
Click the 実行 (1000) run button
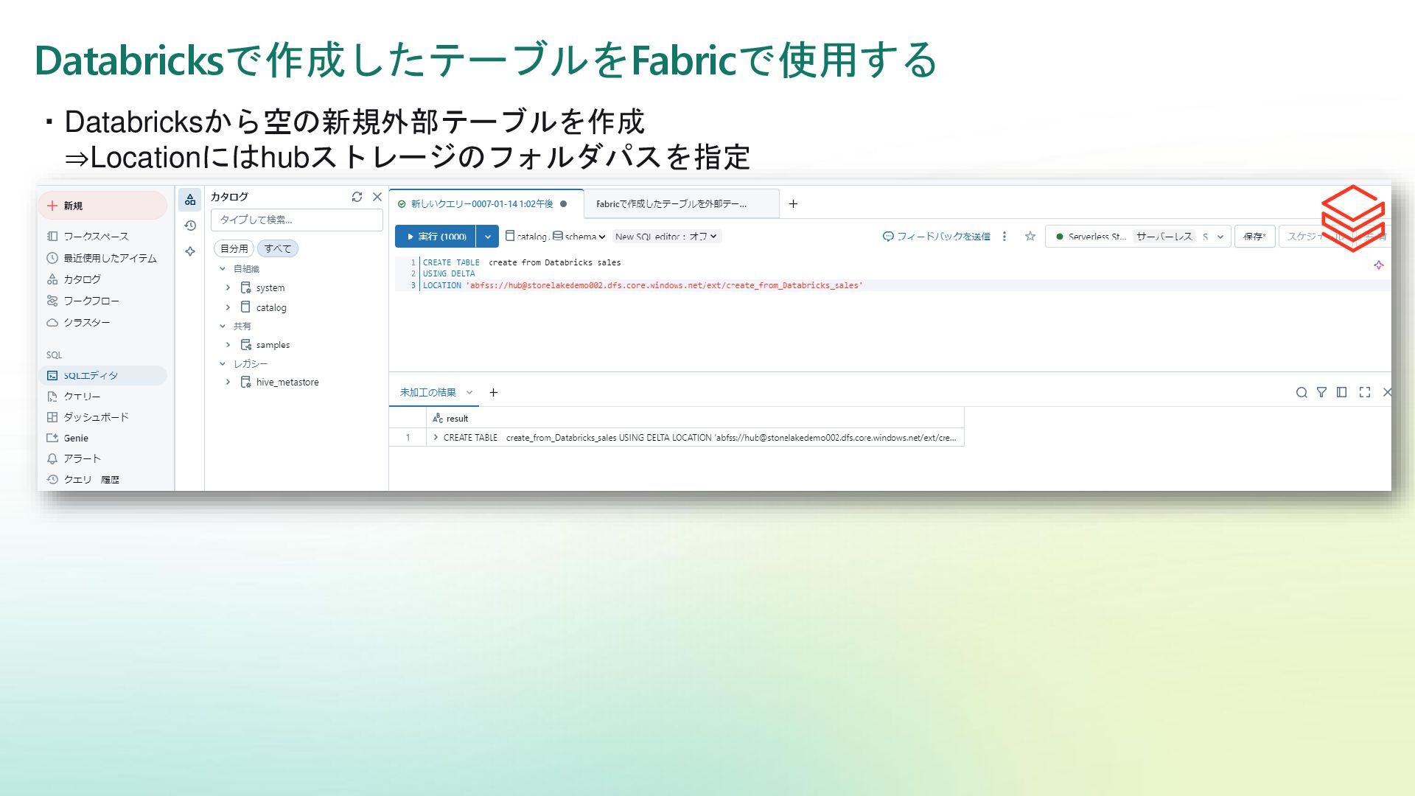(x=436, y=236)
